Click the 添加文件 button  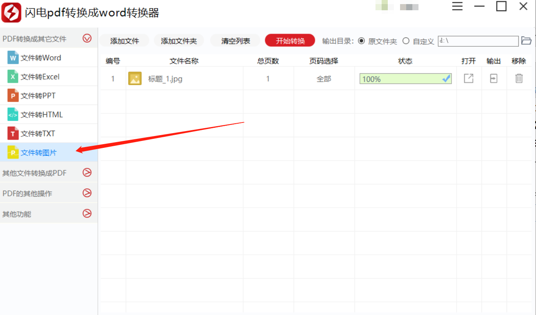(x=124, y=41)
